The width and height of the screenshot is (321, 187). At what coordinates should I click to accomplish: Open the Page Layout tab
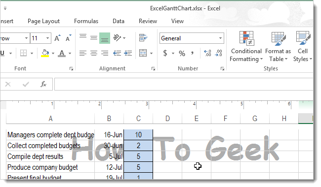coord(43,21)
